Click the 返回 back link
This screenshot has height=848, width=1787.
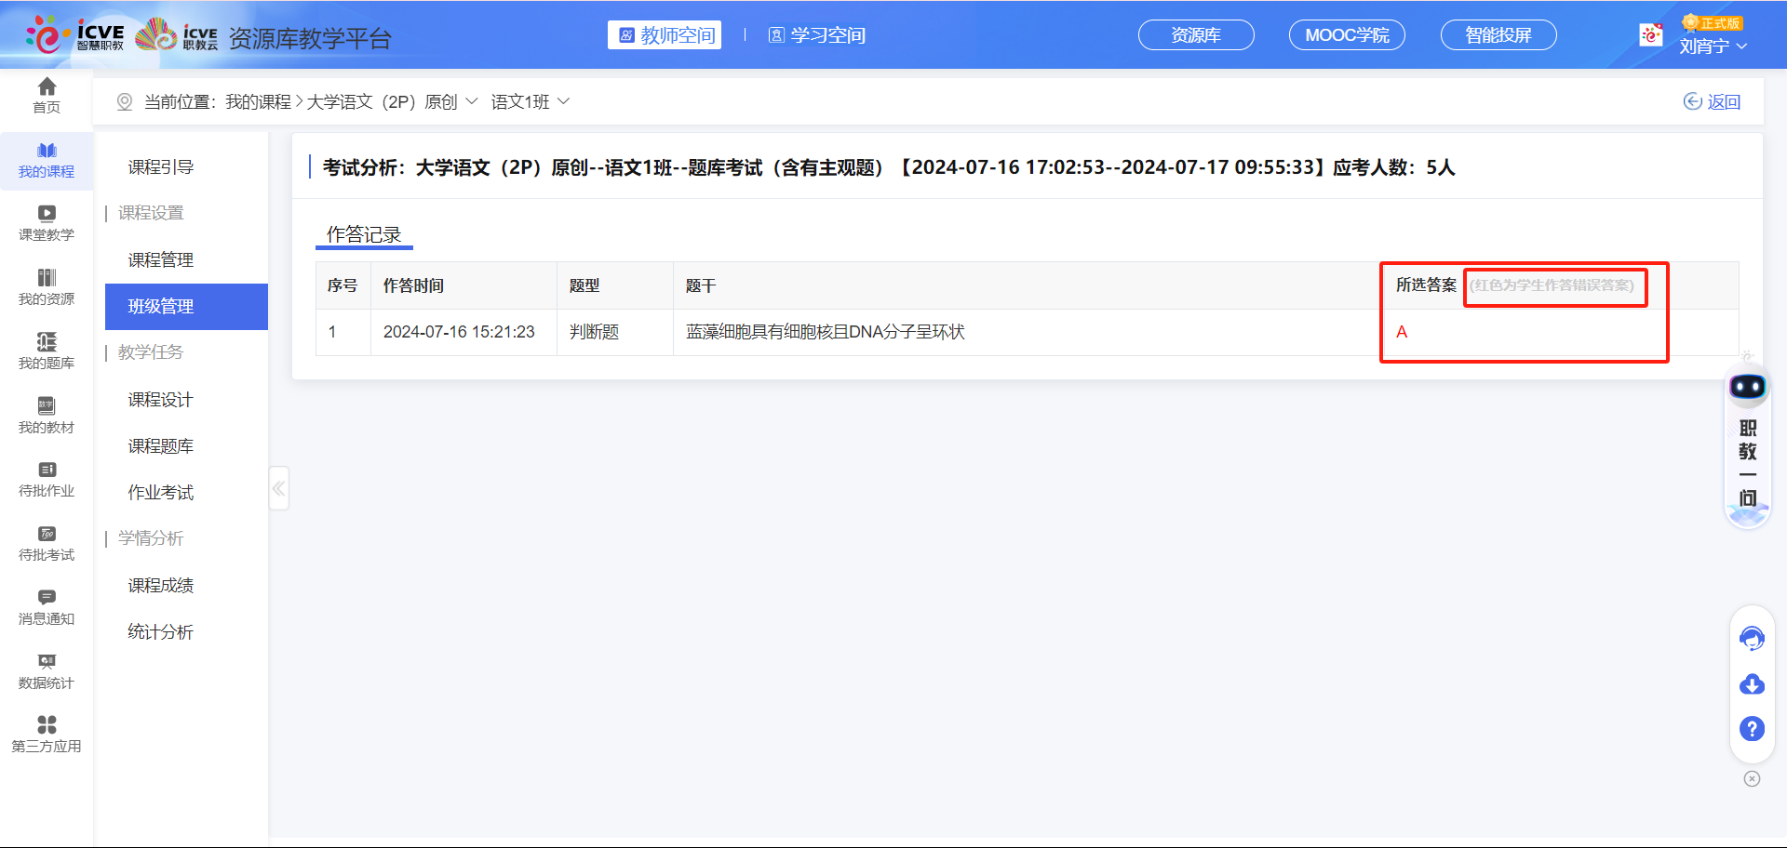[1713, 101]
